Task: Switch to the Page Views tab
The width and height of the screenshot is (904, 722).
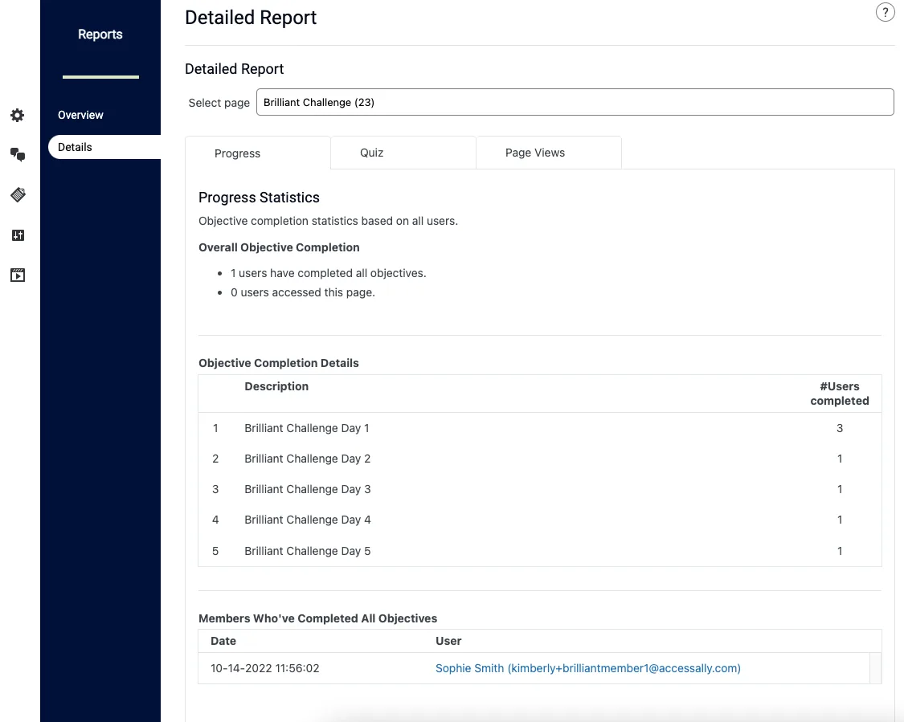Action: tap(534, 153)
